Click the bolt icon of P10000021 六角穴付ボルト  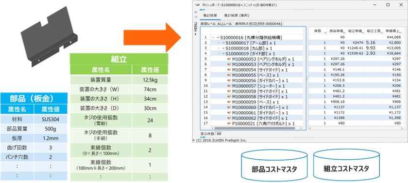pos(229,123)
